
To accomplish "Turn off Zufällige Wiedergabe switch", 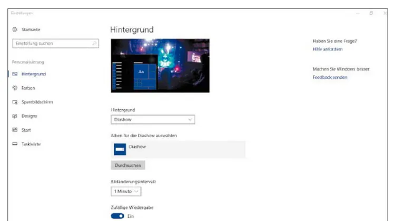I will coord(117,216).
